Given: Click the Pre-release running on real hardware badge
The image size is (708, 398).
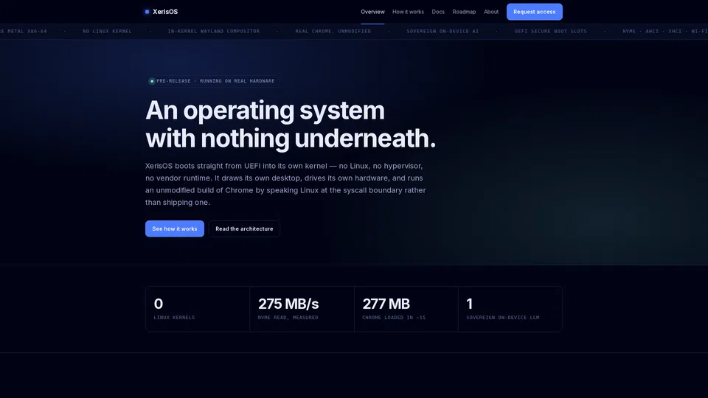Looking at the screenshot, I should (x=212, y=81).
